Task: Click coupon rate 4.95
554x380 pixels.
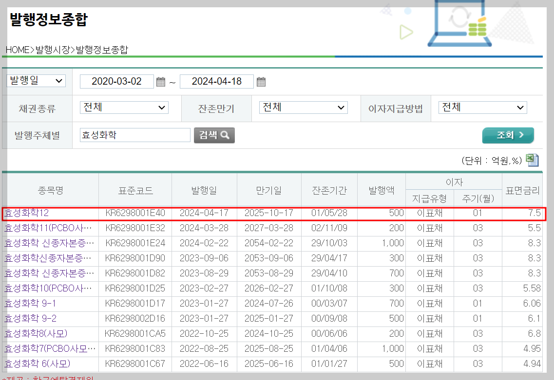Action: tap(532, 349)
